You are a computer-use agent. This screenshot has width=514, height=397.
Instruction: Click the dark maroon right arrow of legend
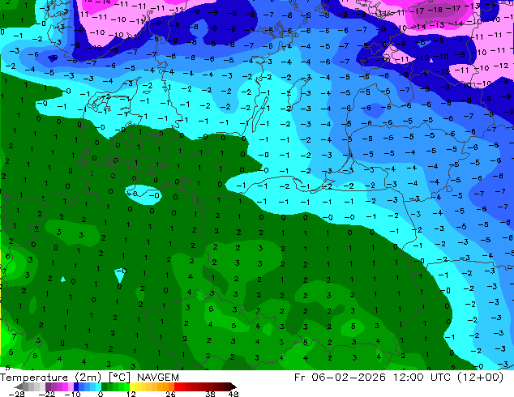coord(233,386)
